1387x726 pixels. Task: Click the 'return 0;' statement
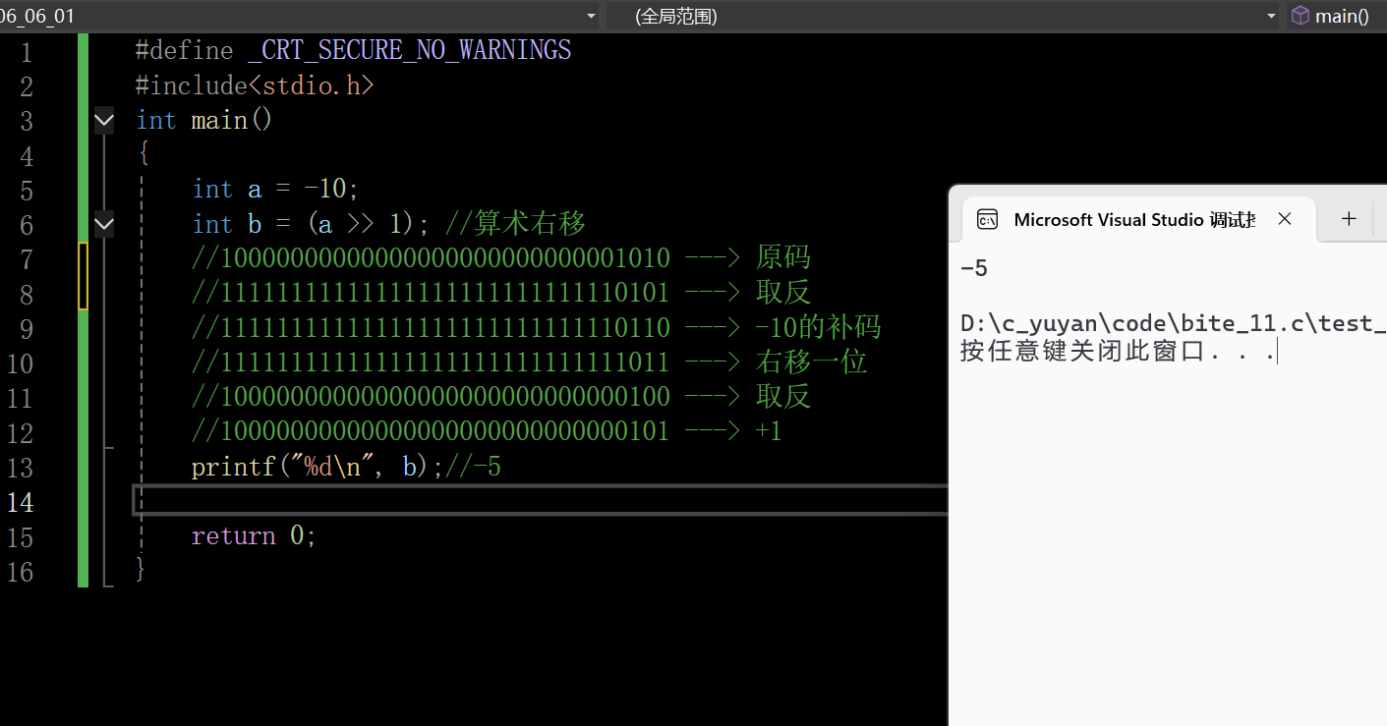(x=254, y=536)
